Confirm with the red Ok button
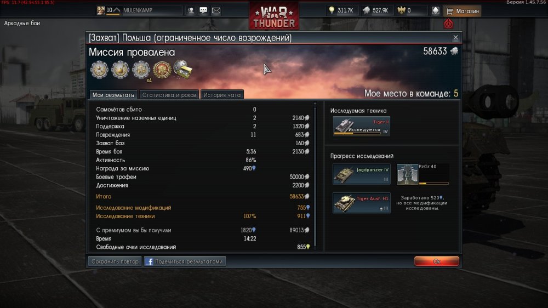The image size is (548, 308). 437,261
